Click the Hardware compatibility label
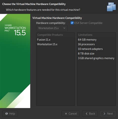 (x=51, y=23)
